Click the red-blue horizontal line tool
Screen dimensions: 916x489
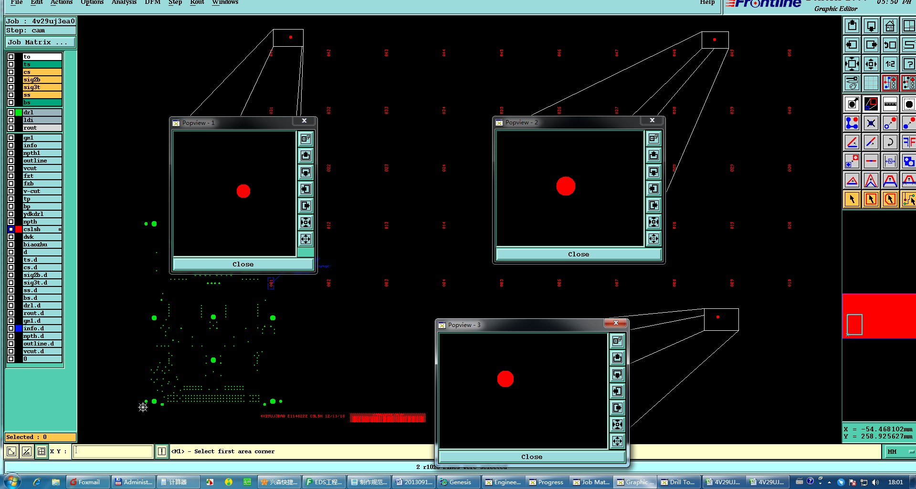coord(871,161)
